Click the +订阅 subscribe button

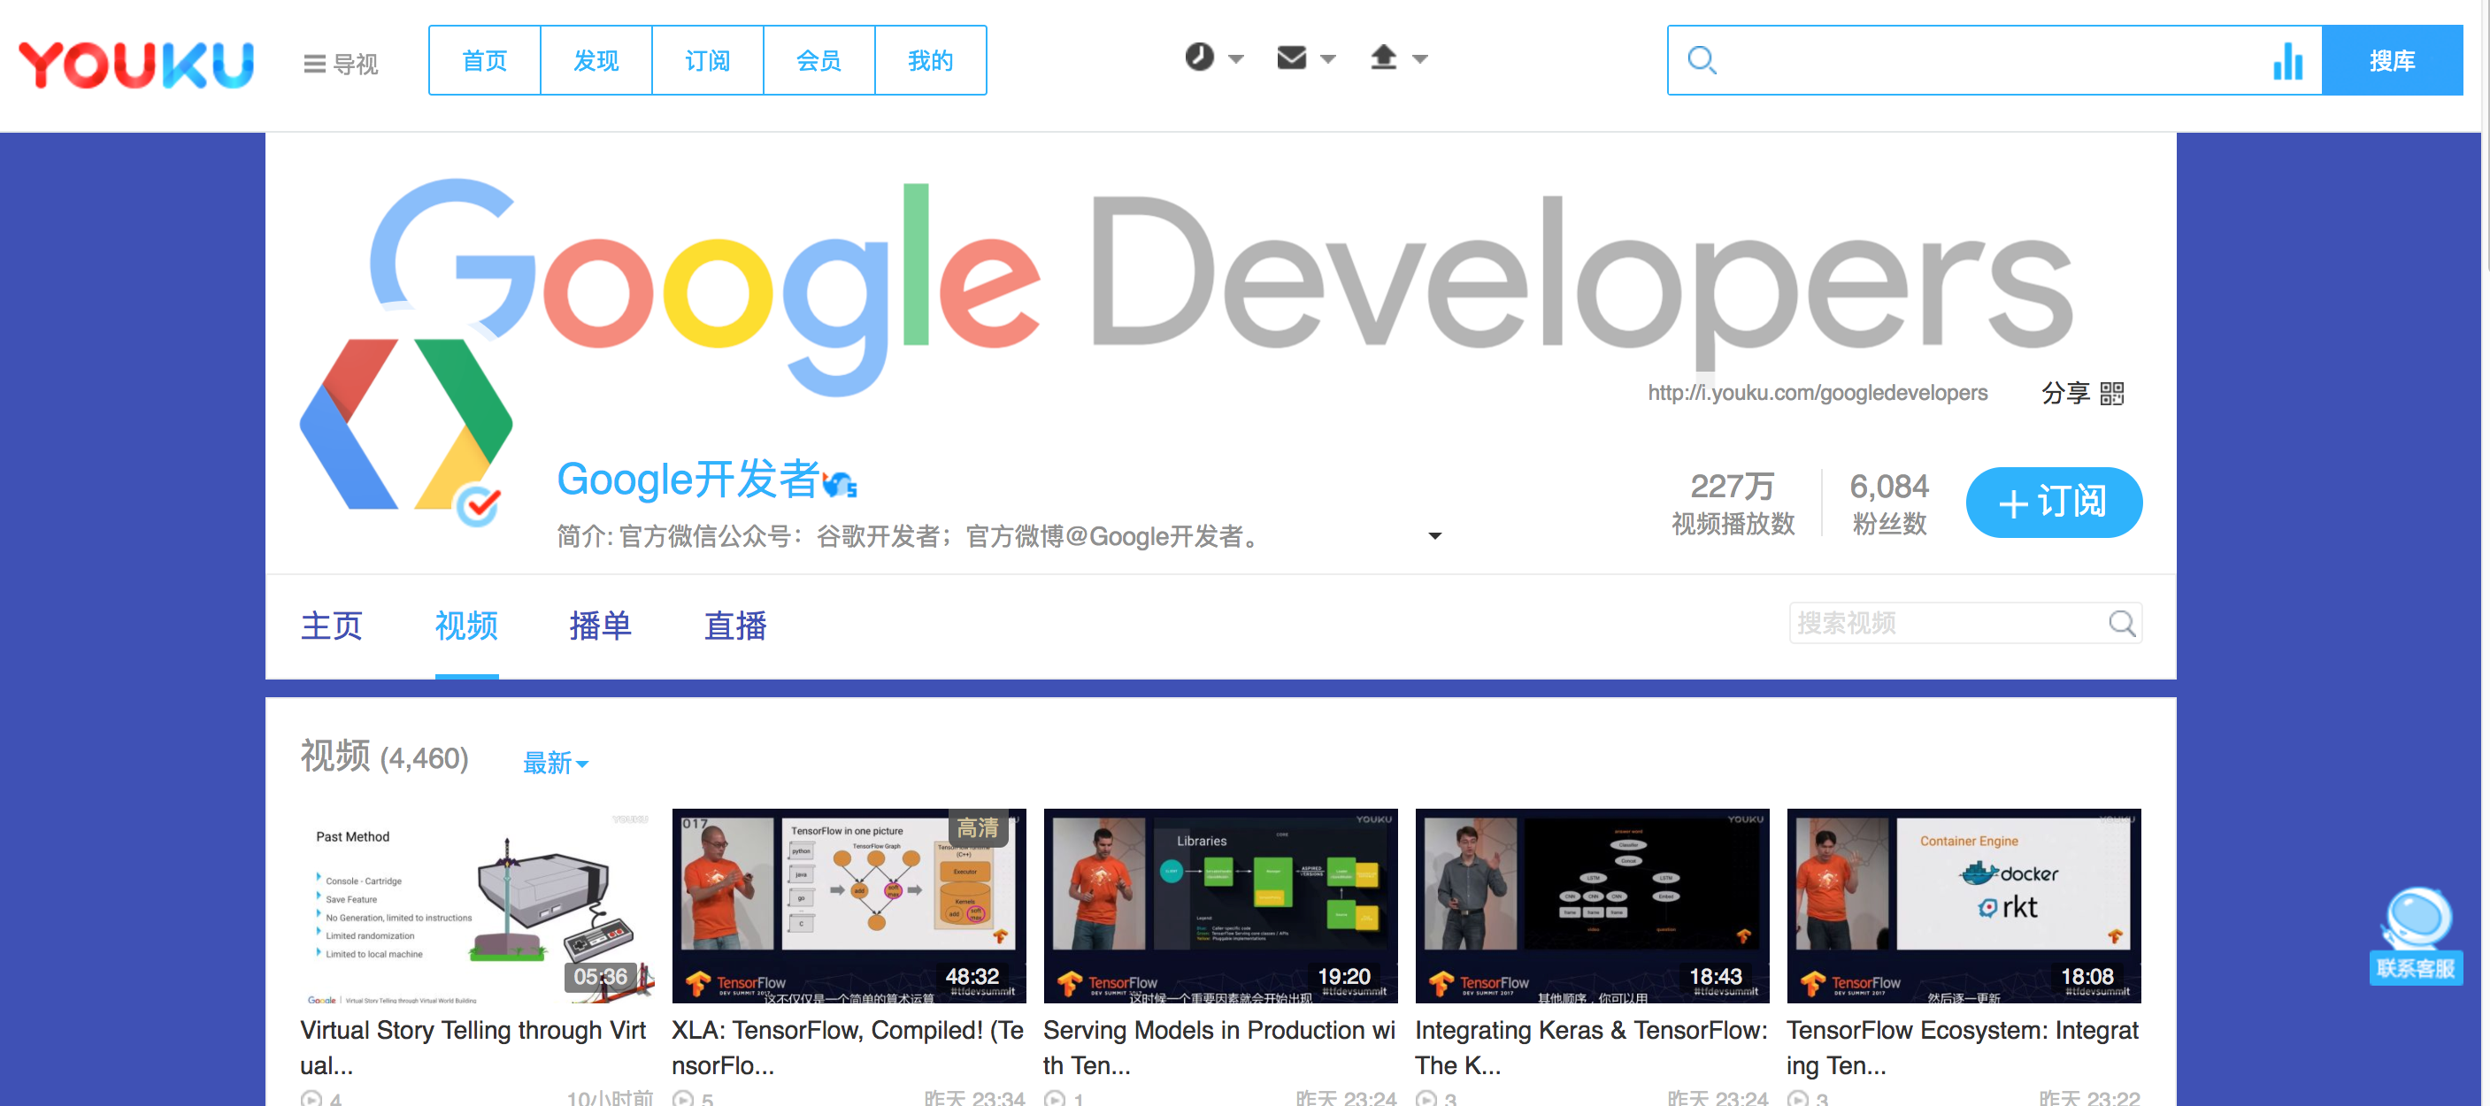pos(2053,502)
